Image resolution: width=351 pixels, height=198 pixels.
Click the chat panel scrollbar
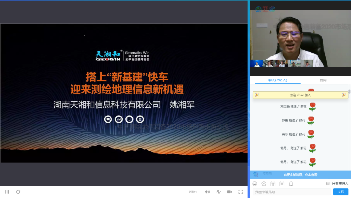[x=349, y=92]
